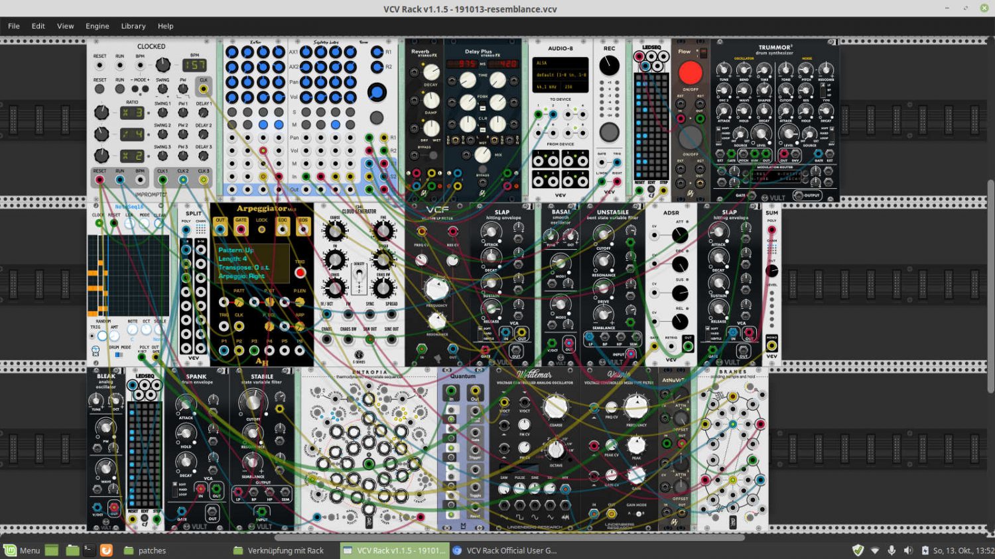The image size is (995, 559).
Task: Click the Arpeggiator LOCK button
Action: click(262, 230)
